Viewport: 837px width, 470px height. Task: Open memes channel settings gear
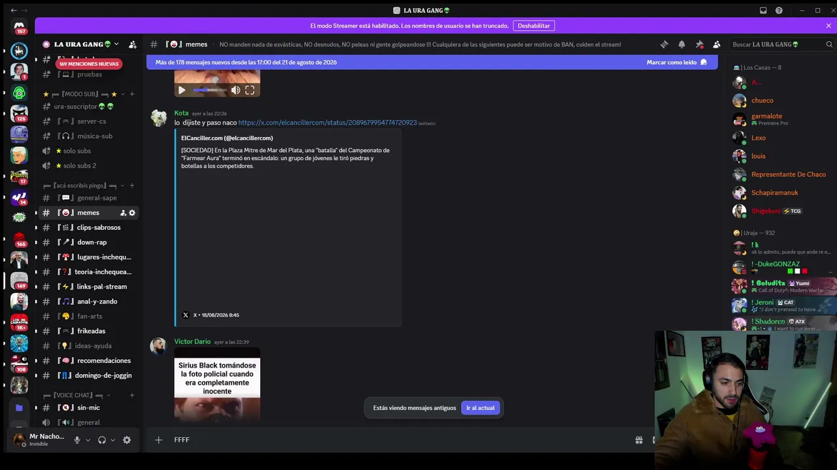tap(132, 213)
